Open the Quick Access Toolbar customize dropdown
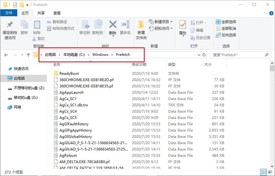Viewport: 275px width, 176px height. pyautogui.click(x=27, y=5)
